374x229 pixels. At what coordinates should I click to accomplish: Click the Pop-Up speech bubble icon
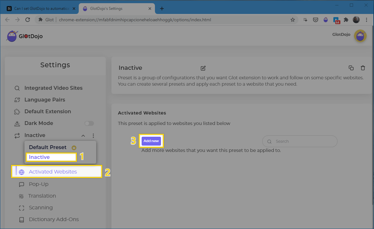tap(22, 185)
